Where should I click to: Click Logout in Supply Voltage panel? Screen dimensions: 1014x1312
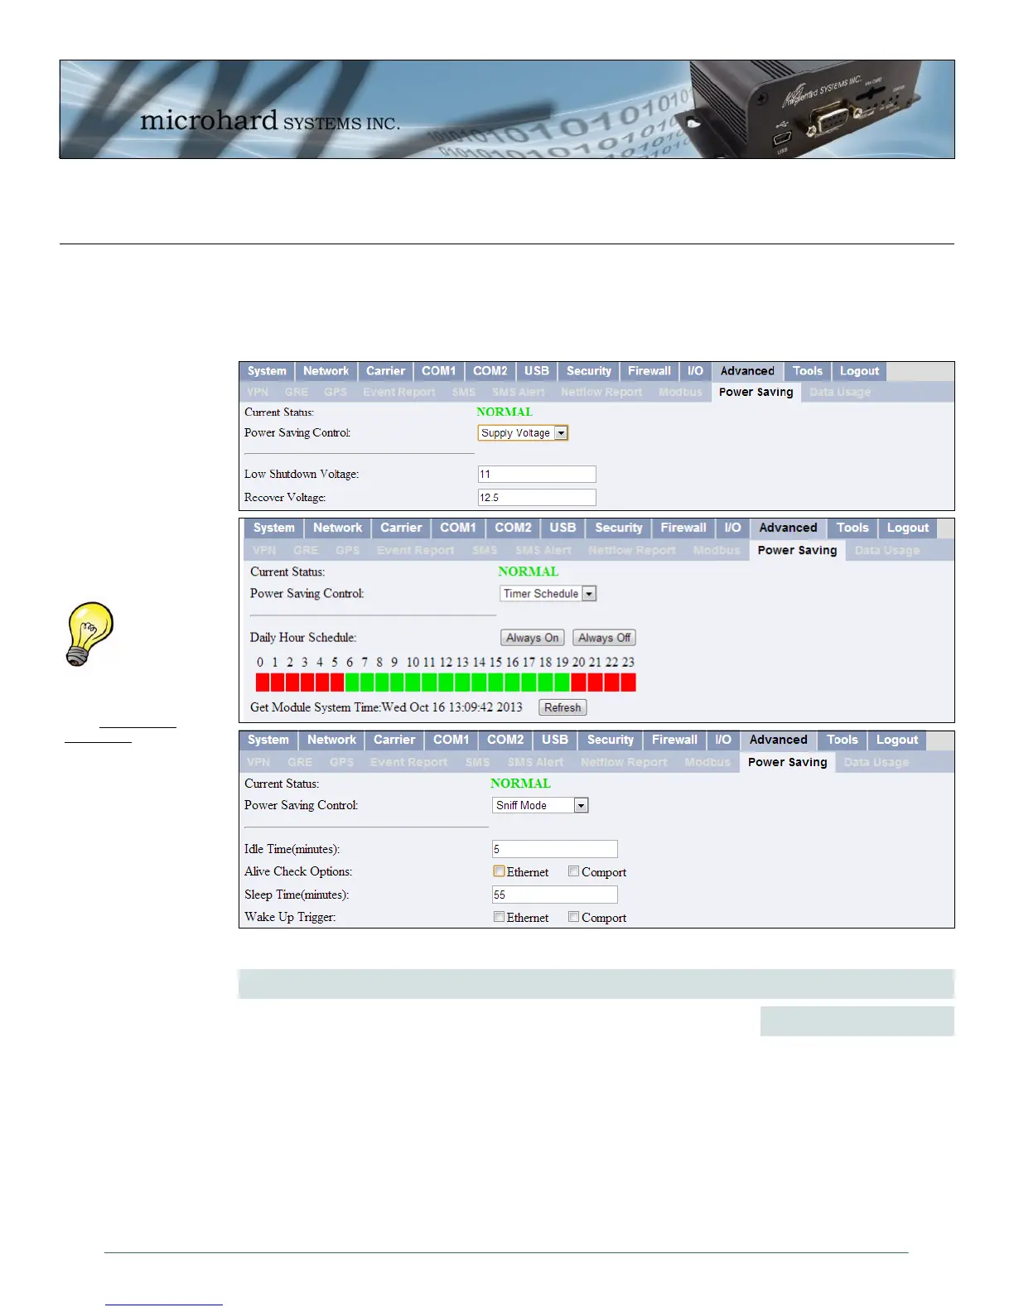(859, 371)
